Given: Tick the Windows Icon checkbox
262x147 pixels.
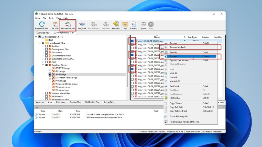Looking at the screenshot, I should (x=50, y=90).
